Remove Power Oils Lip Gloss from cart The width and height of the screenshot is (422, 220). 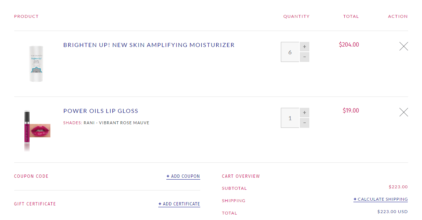403,112
